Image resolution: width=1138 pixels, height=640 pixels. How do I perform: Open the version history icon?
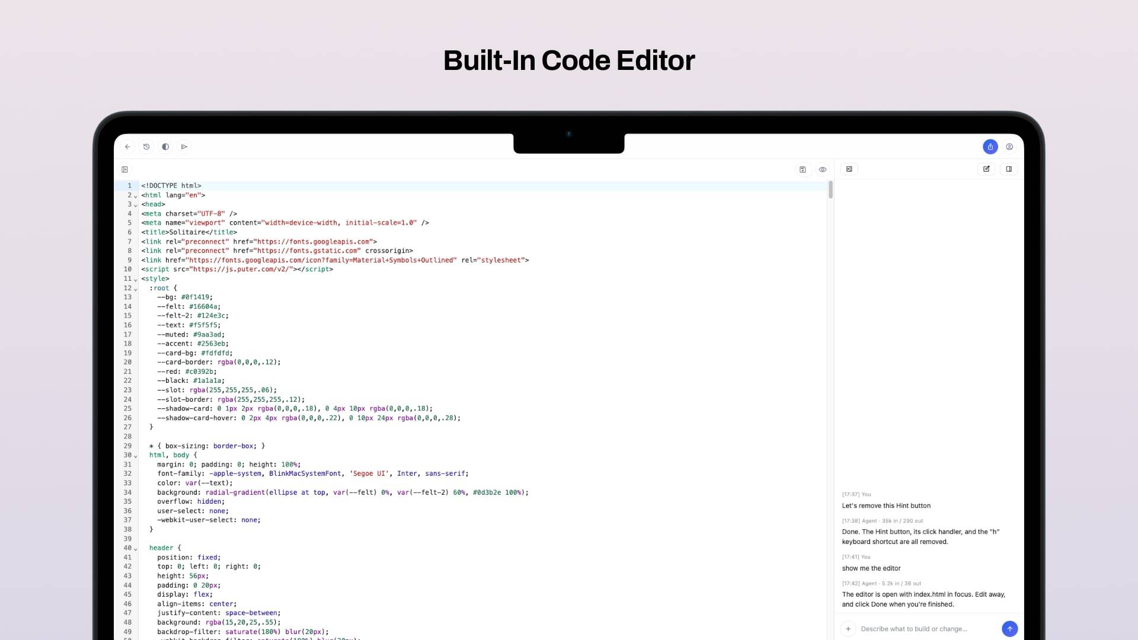coord(146,147)
